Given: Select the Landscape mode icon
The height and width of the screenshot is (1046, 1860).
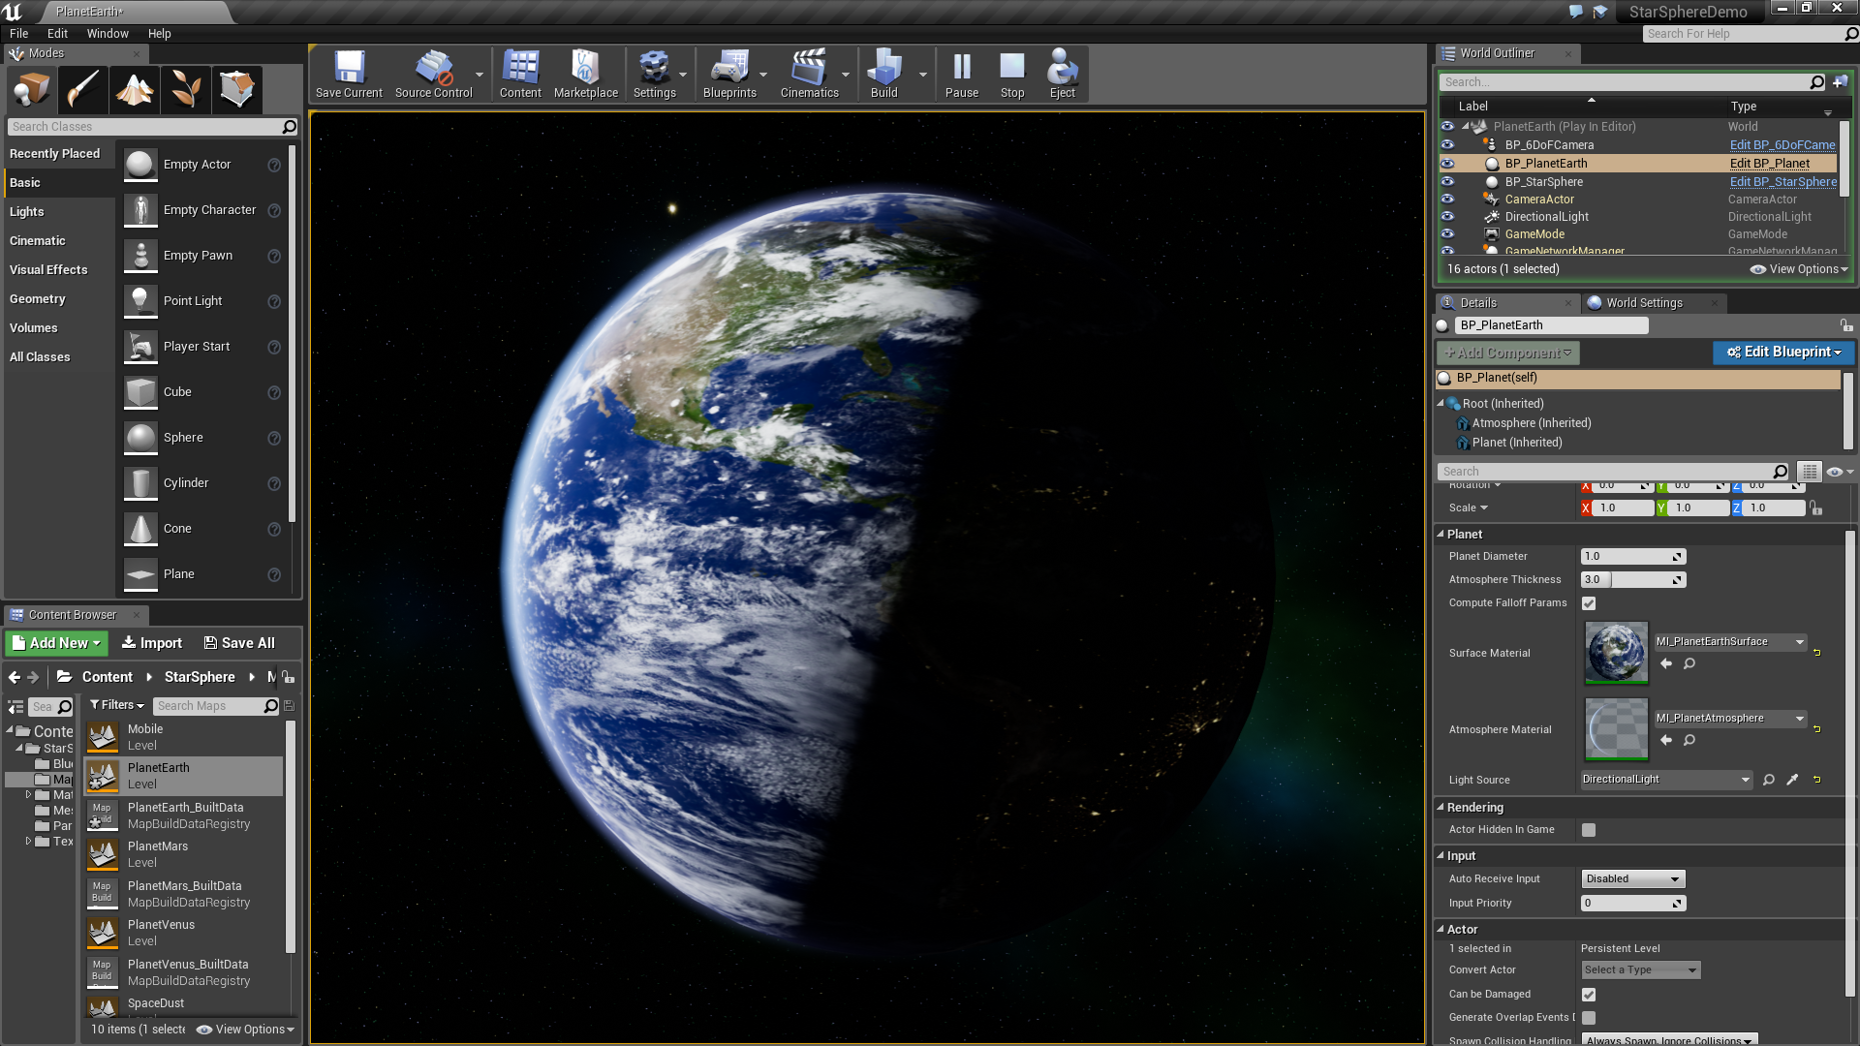Looking at the screenshot, I should [x=135, y=89].
